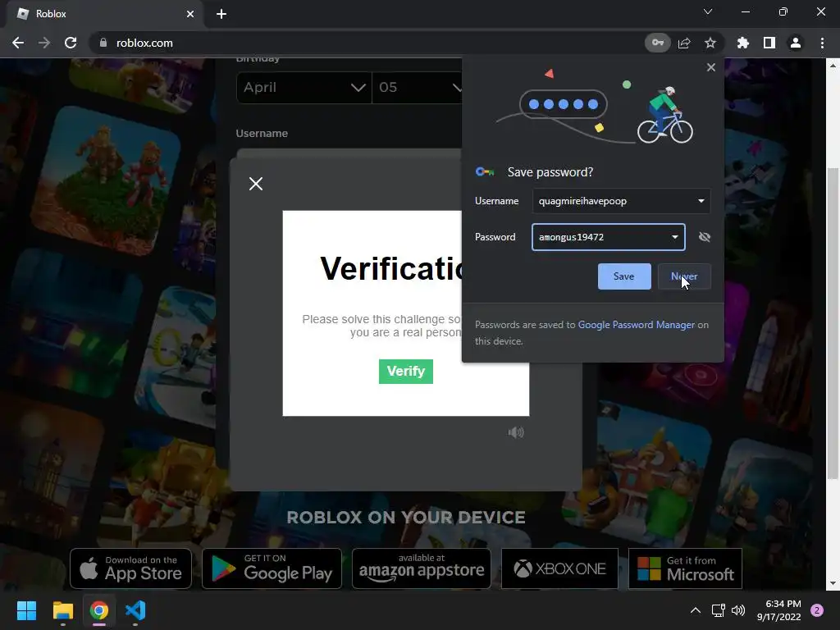840x630 pixels.
Task: Reload the Roblox page
Action: click(x=71, y=43)
